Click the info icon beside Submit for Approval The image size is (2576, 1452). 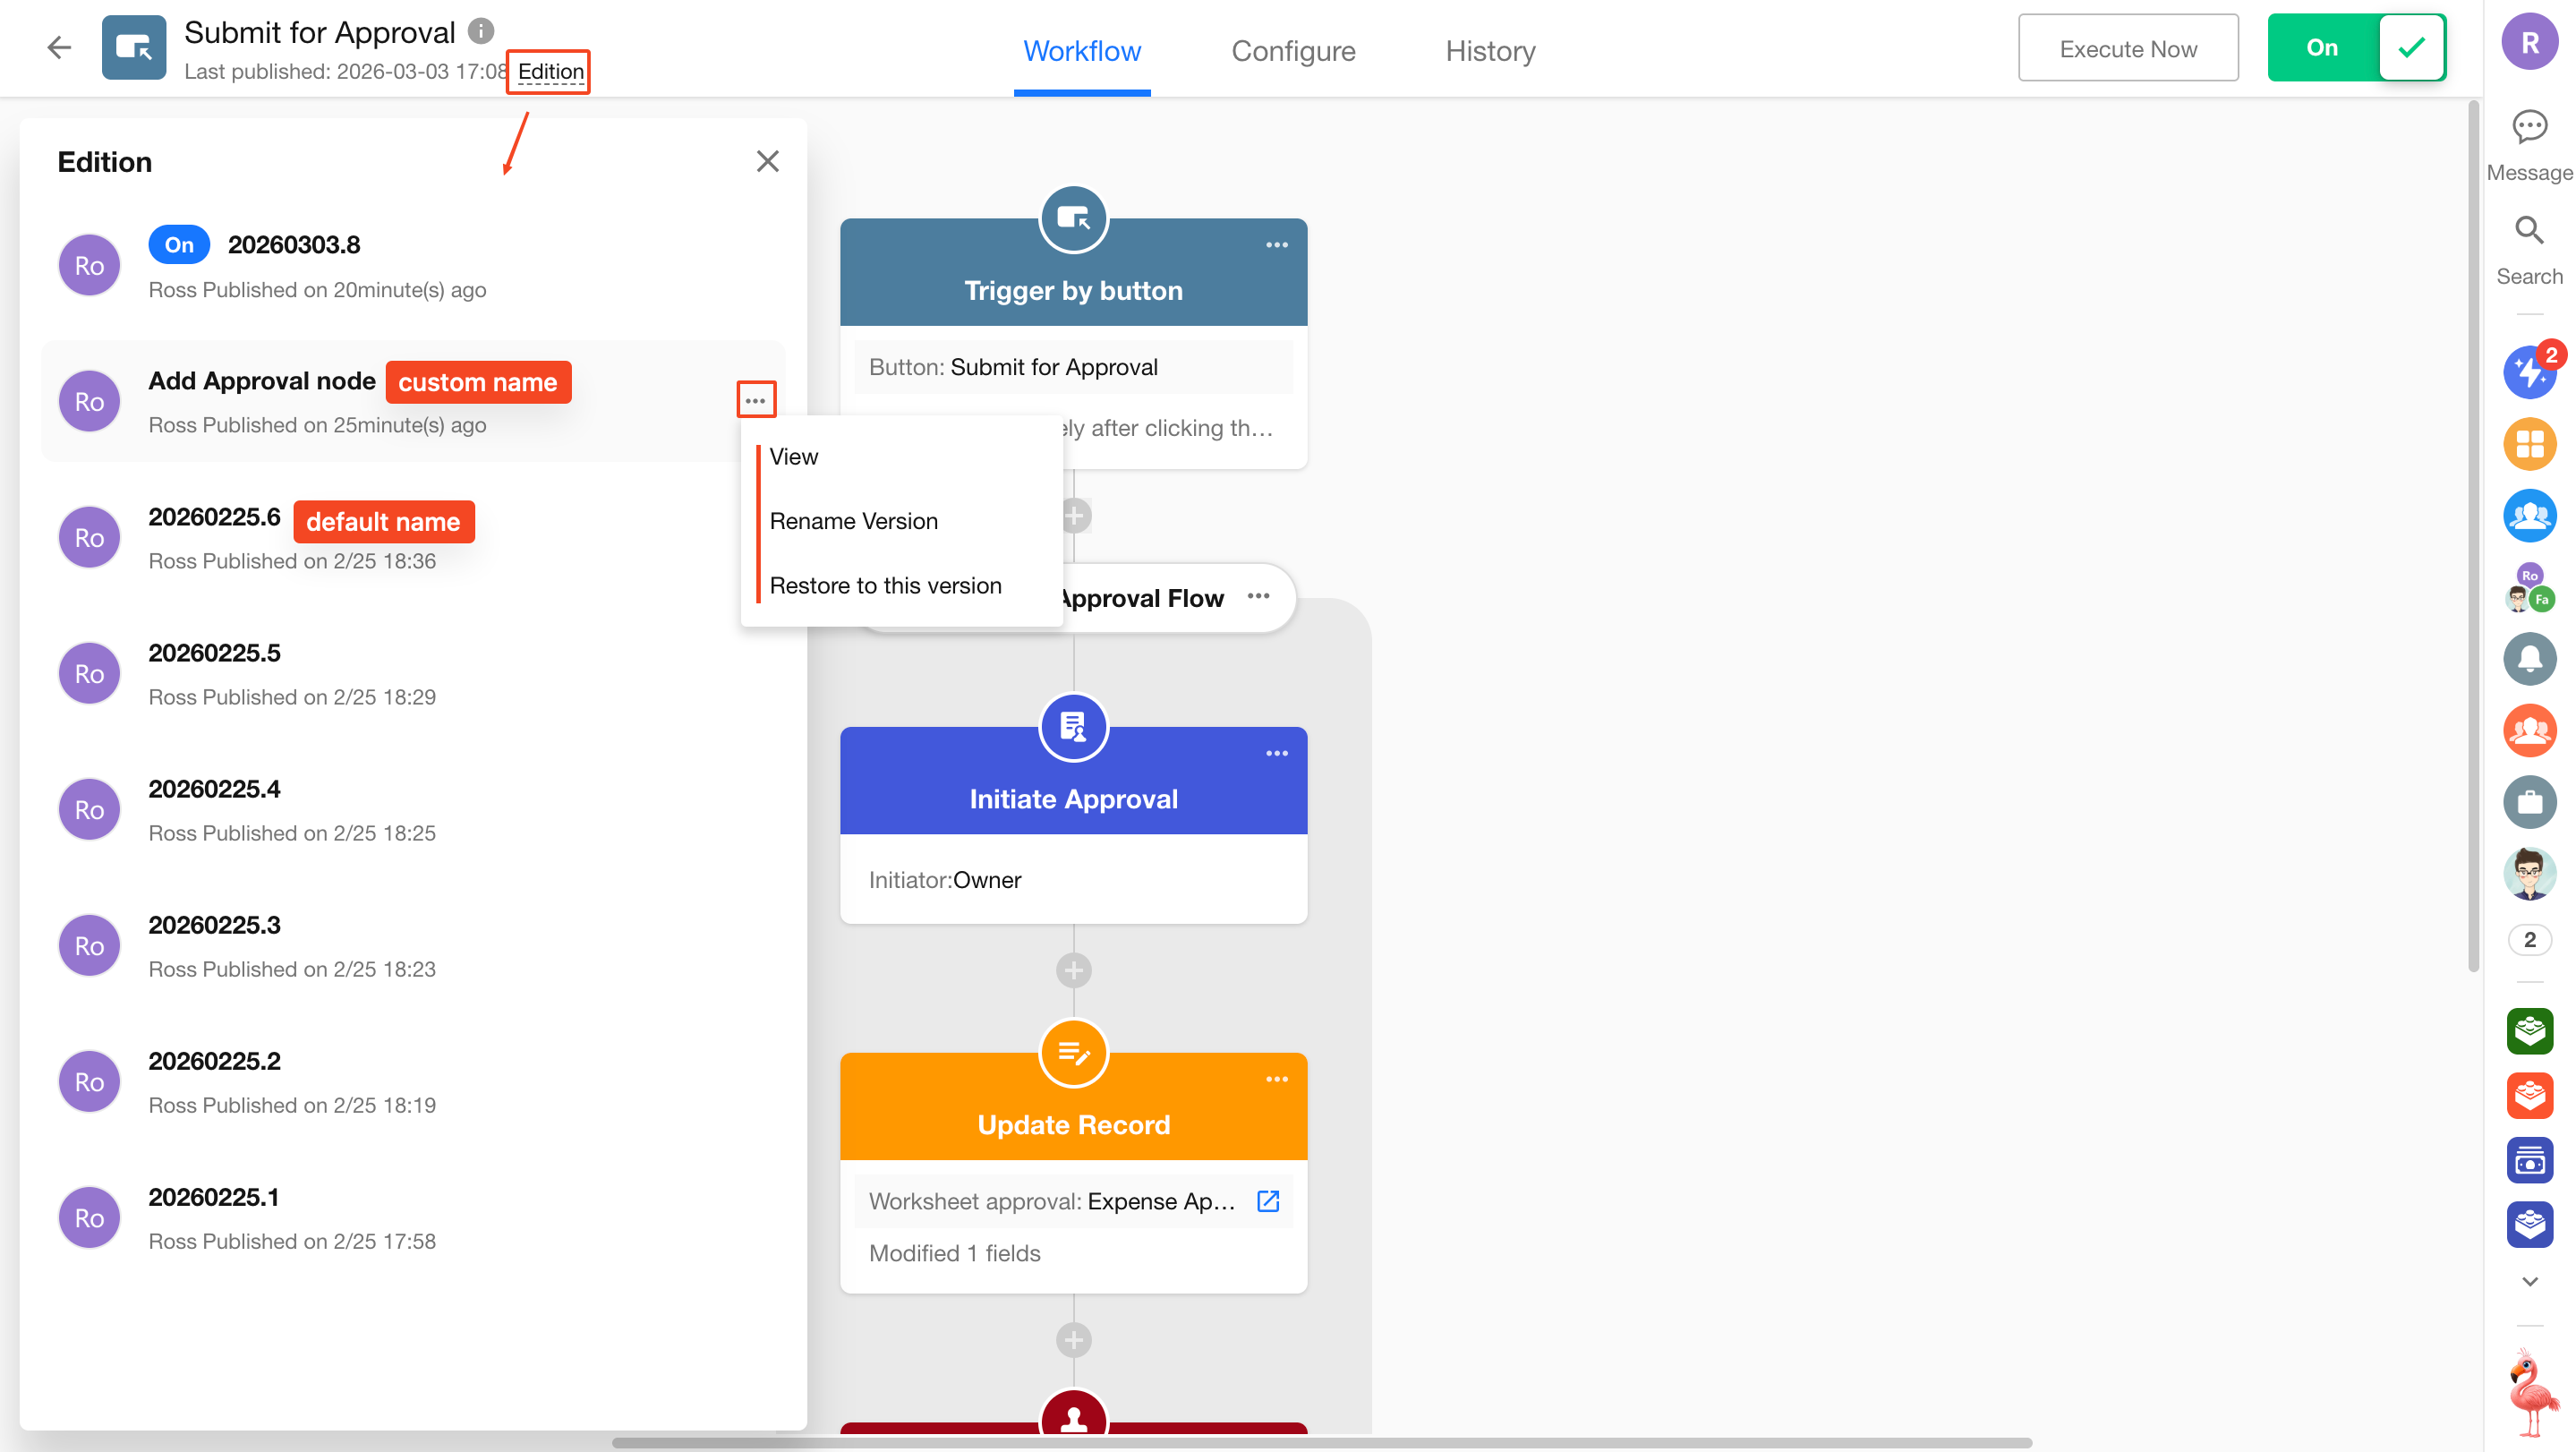(481, 31)
